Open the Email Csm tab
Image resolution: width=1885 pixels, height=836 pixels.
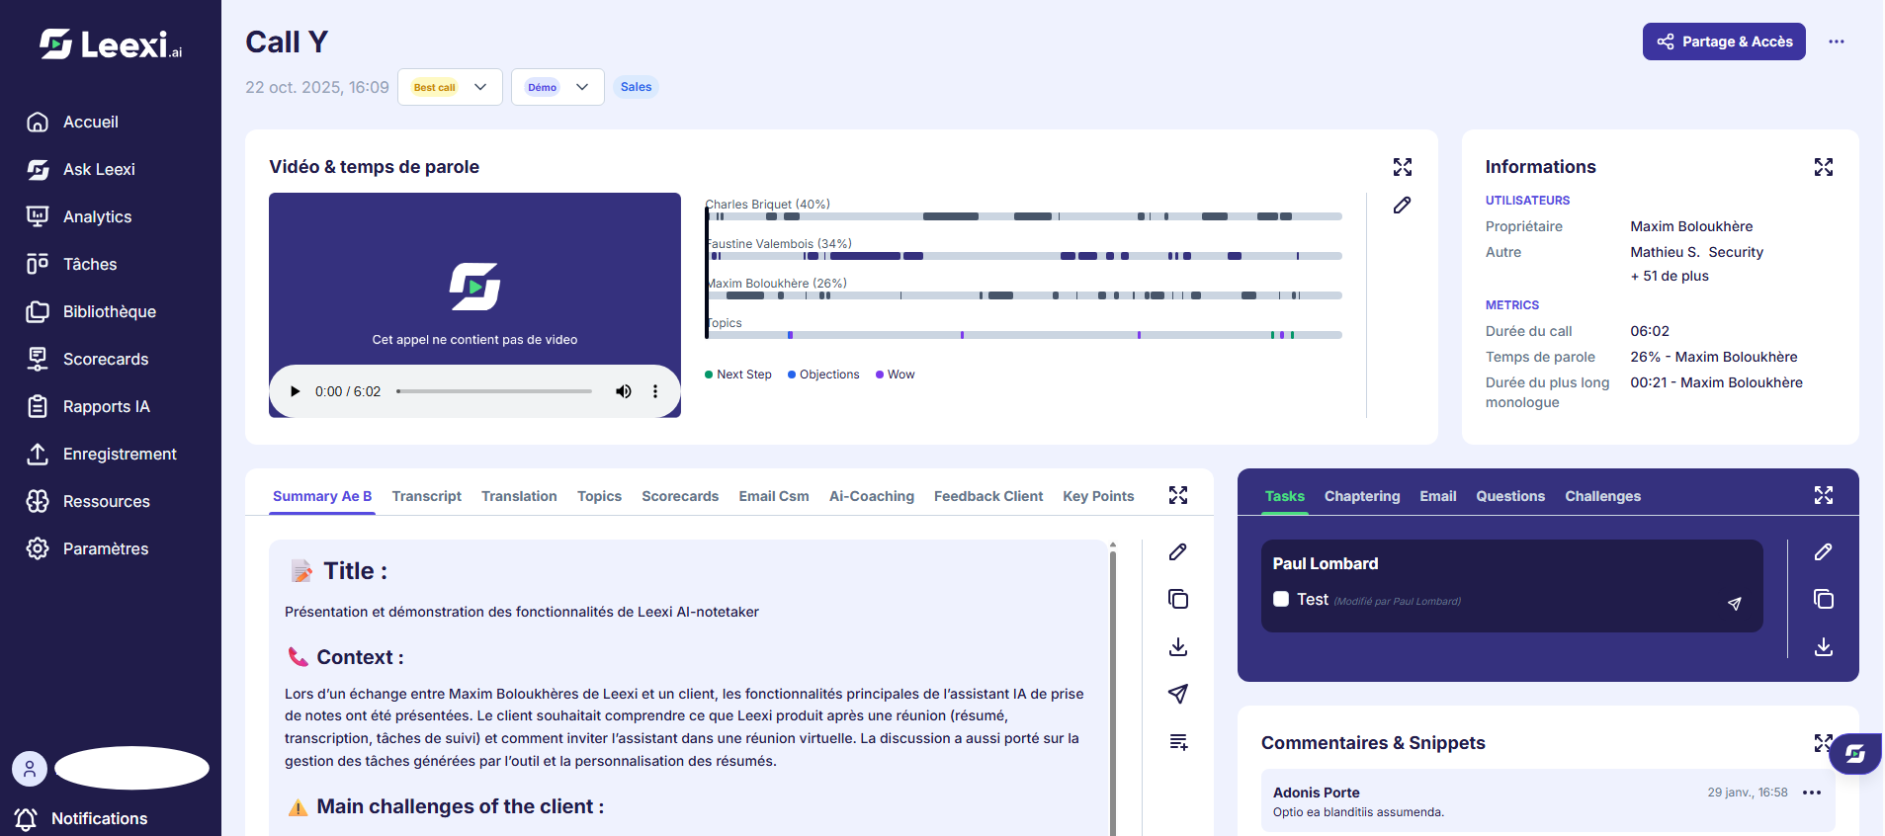coord(774,496)
